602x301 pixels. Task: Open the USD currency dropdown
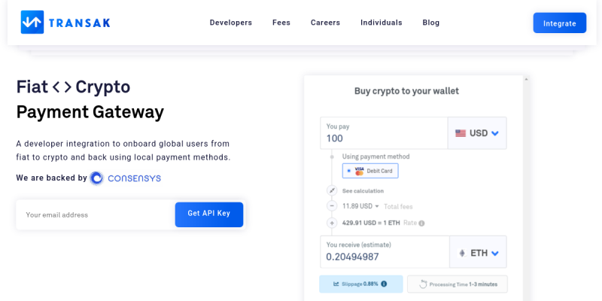[494, 133]
